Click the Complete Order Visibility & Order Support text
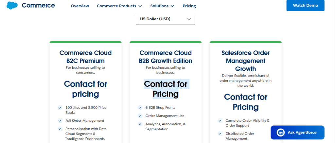 [x=247, y=123]
